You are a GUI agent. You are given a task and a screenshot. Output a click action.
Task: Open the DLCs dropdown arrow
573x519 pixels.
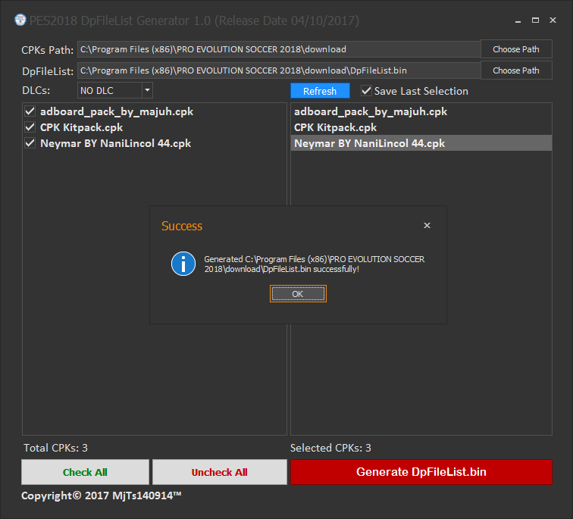coord(147,90)
